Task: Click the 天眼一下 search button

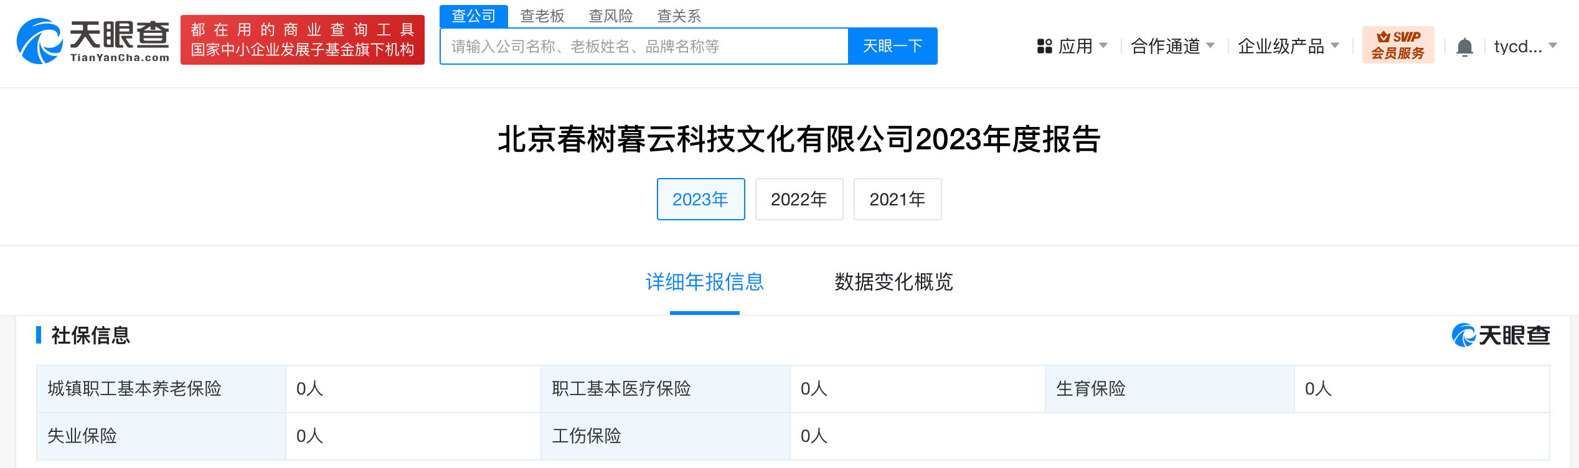Action: pos(893,46)
